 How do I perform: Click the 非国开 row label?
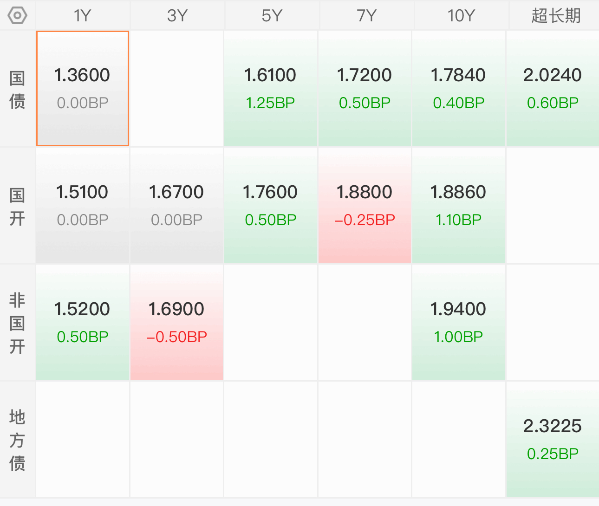click(17, 323)
